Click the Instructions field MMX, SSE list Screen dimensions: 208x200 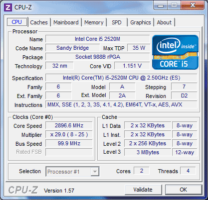tap(121, 104)
